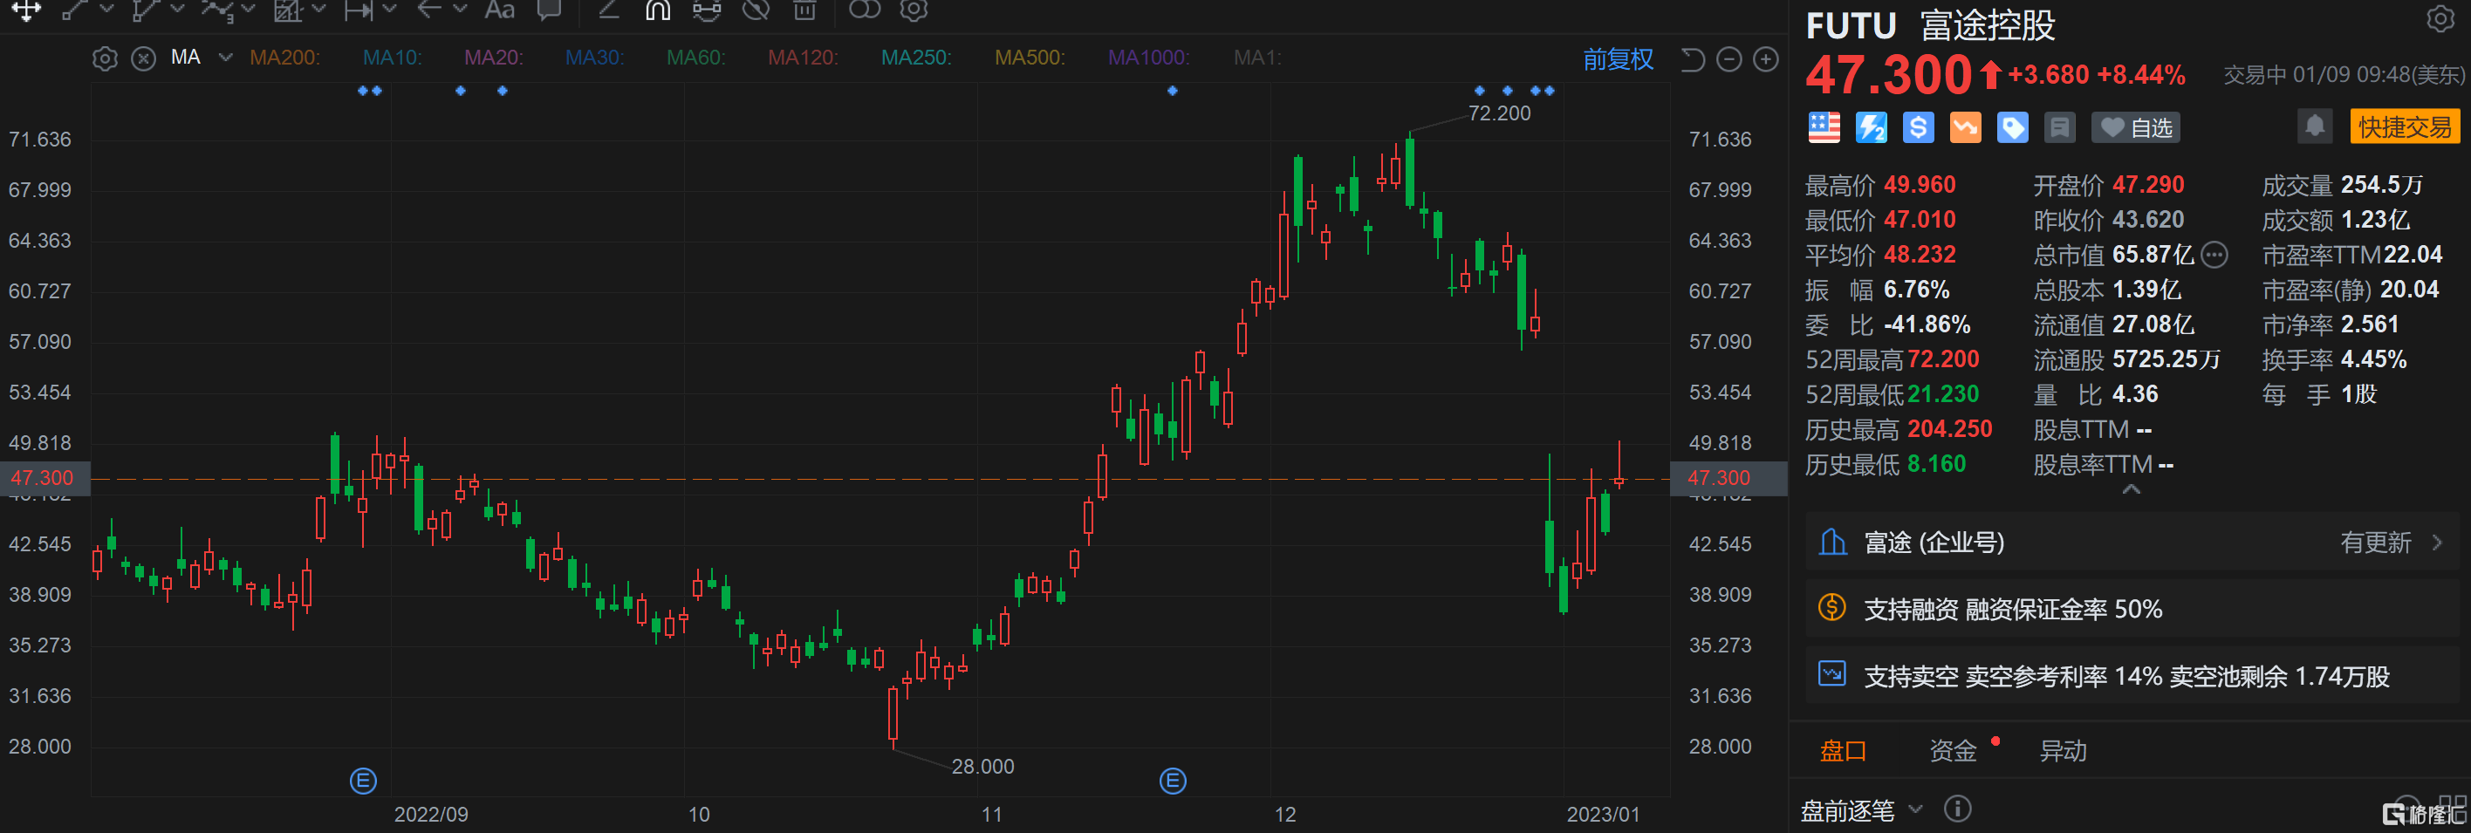Screen dimensions: 2471x833
Task: Click the angle line drawing icon
Action: [608, 10]
